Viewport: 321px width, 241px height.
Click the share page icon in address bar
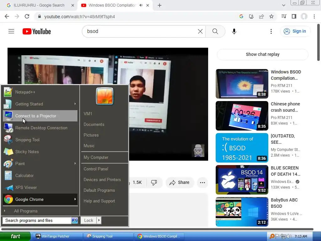tap(261, 16)
